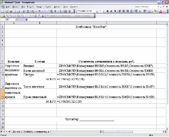Click the indent icon before Borders

145,11
